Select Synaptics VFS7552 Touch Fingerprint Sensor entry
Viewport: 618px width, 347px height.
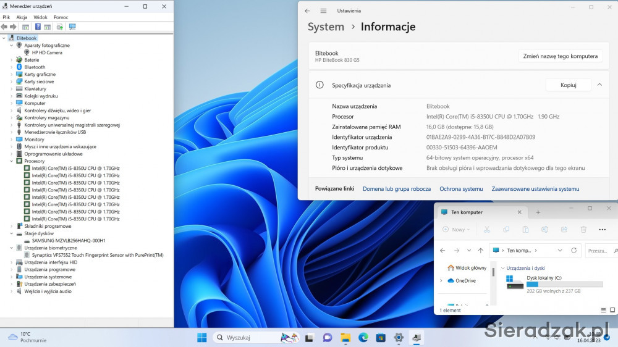click(x=98, y=255)
